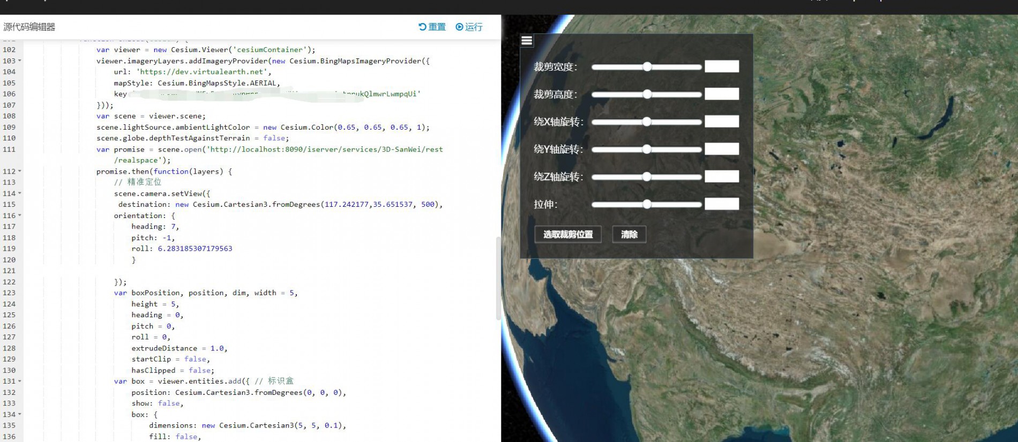
Task: Collapse the code fold at line 112
Action: click(20, 171)
